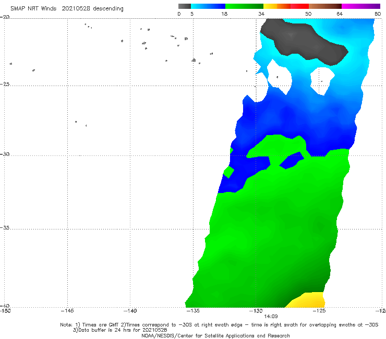The height and width of the screenshot is (339, 386).
Task: Click the "-140" longitude axis label
Action: (130, 311)
